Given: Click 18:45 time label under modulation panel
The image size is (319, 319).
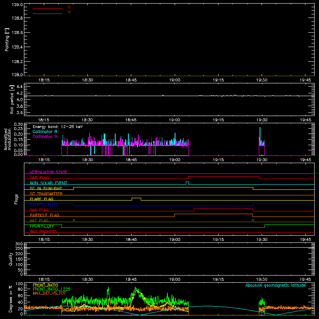Looking at the screenshot, I should (x=131, y=160).
